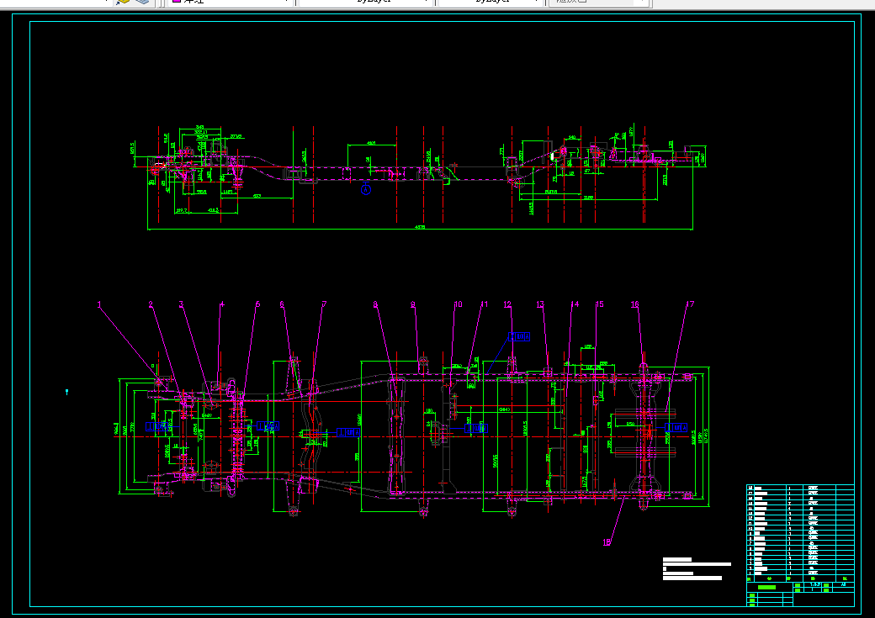Image resolution: width=875 pixels, height=618 pixels.
Task: Select part callout number 7
Action: pos(324,304)
